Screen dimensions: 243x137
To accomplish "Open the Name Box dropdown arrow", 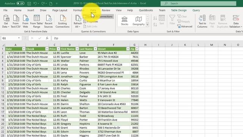I will [x=19, y=38].
